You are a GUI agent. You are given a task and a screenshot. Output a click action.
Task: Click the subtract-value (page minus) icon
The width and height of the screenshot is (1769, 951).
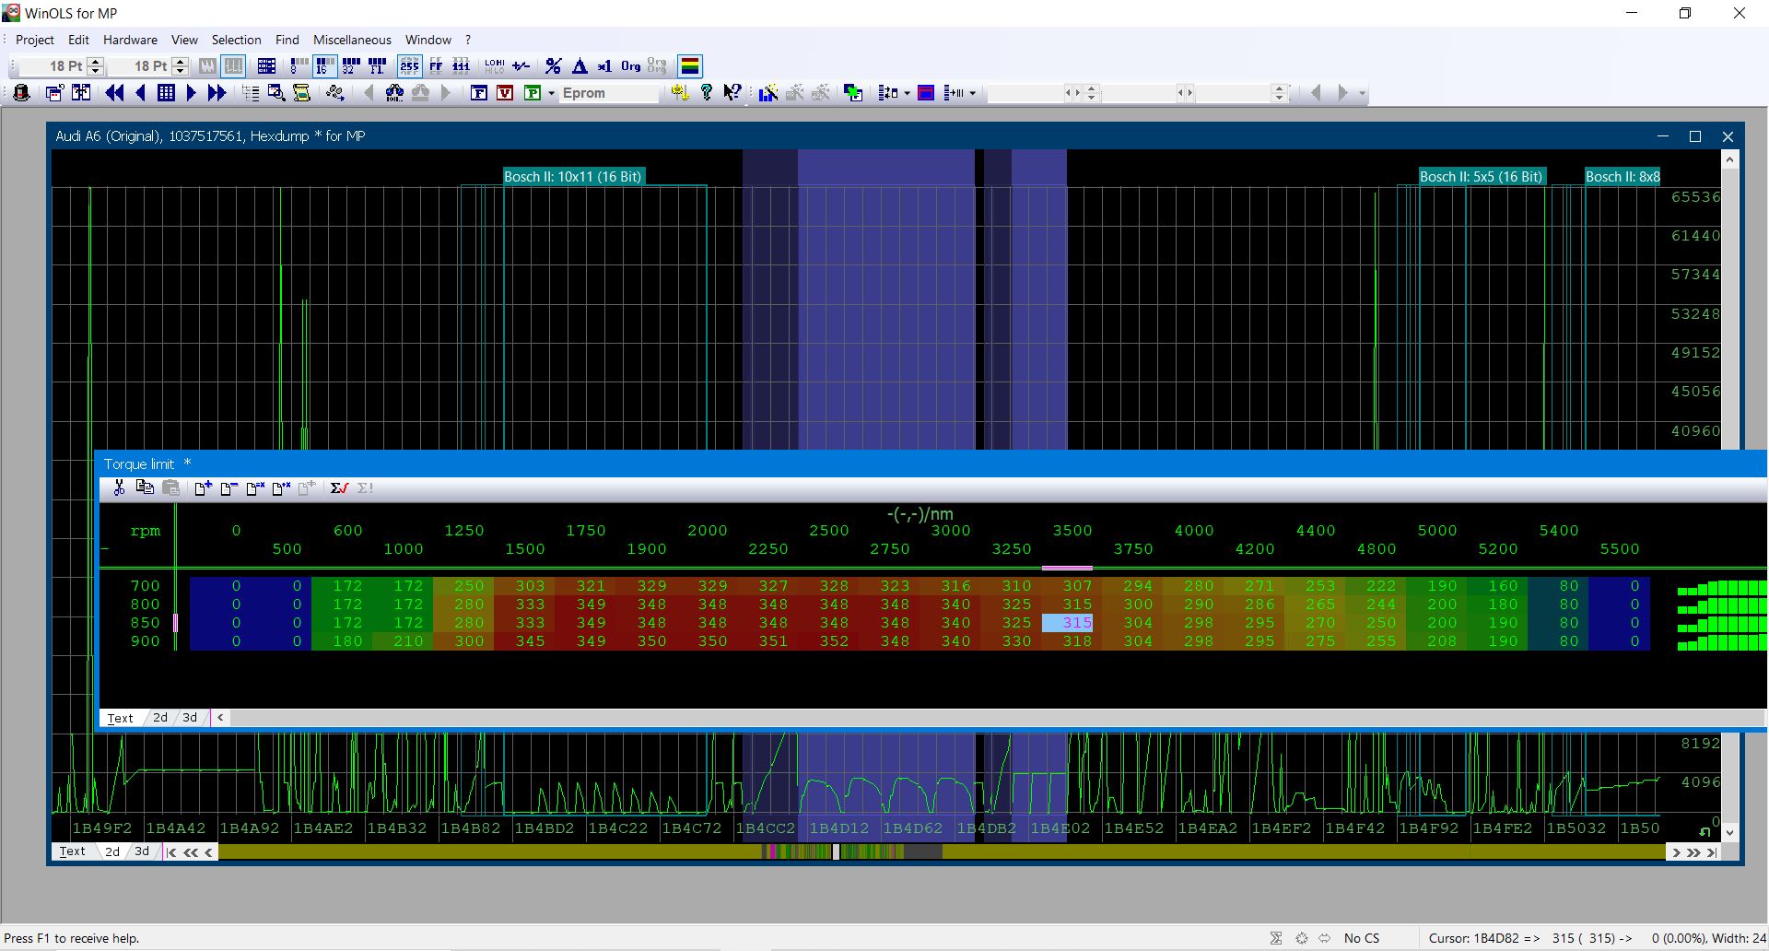coord(229,487)
